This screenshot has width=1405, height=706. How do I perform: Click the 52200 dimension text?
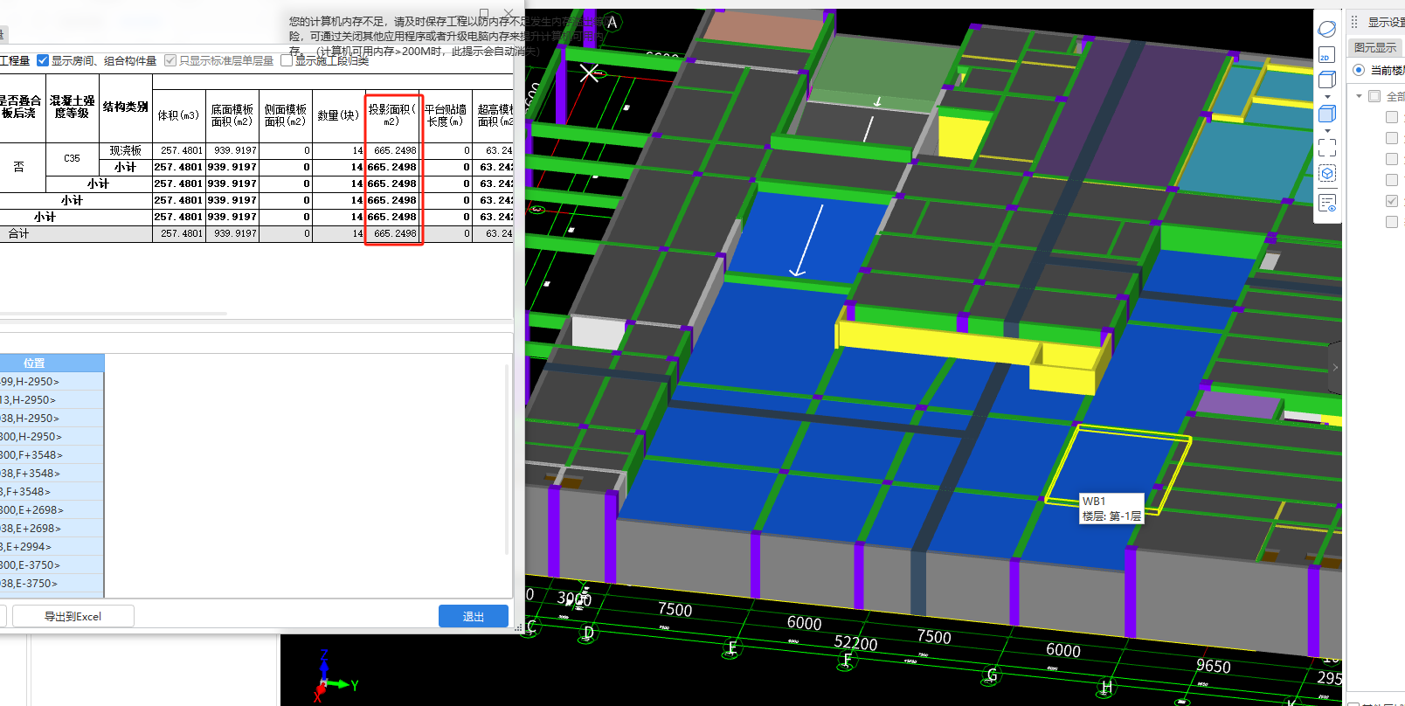(x=855, y=643)
